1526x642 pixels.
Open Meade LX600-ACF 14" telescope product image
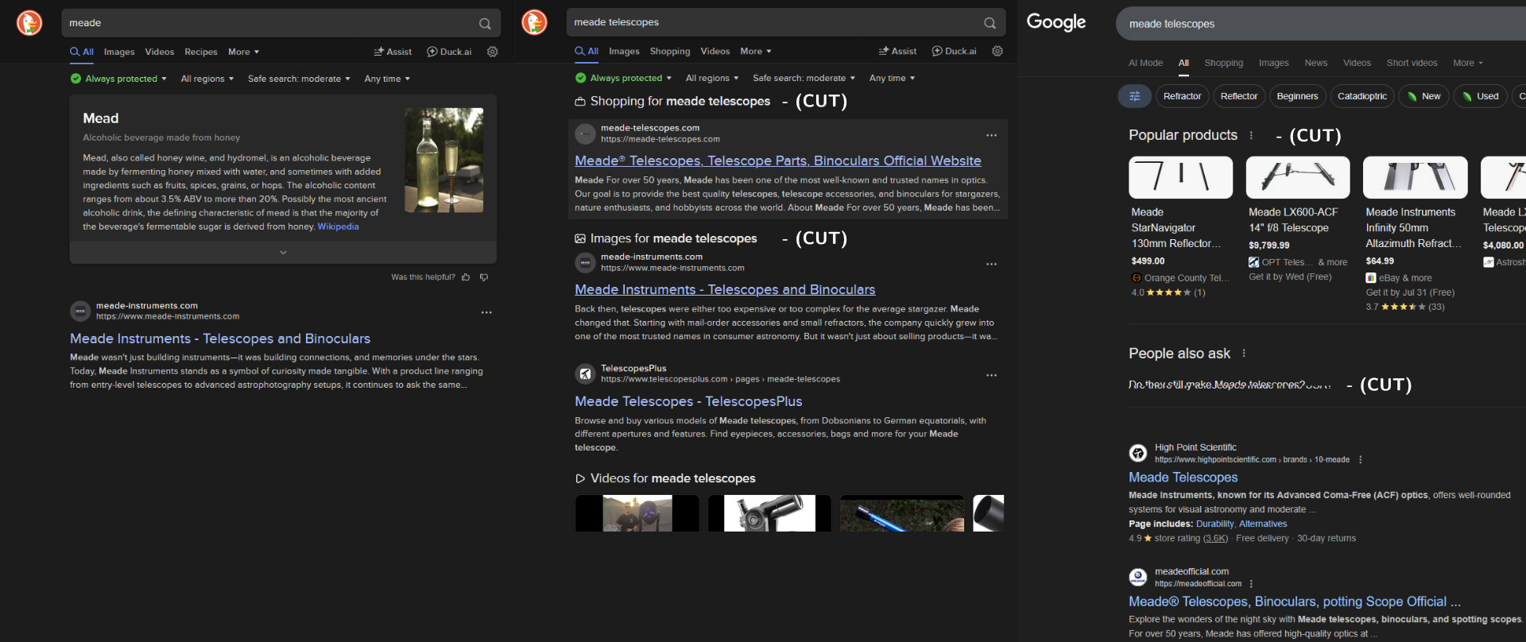1298,177
